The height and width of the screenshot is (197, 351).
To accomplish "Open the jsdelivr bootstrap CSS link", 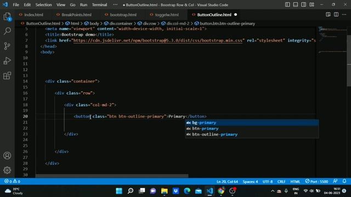I will 157,40.
